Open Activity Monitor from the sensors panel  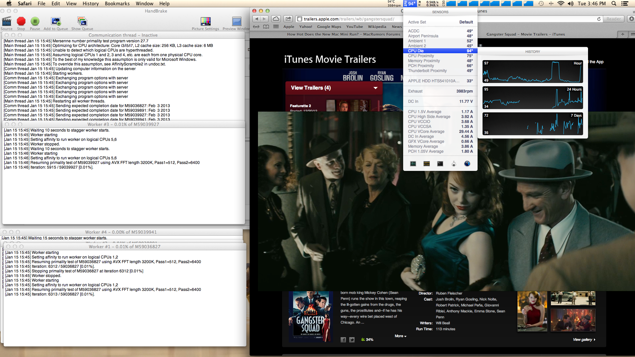pos(413,164)
